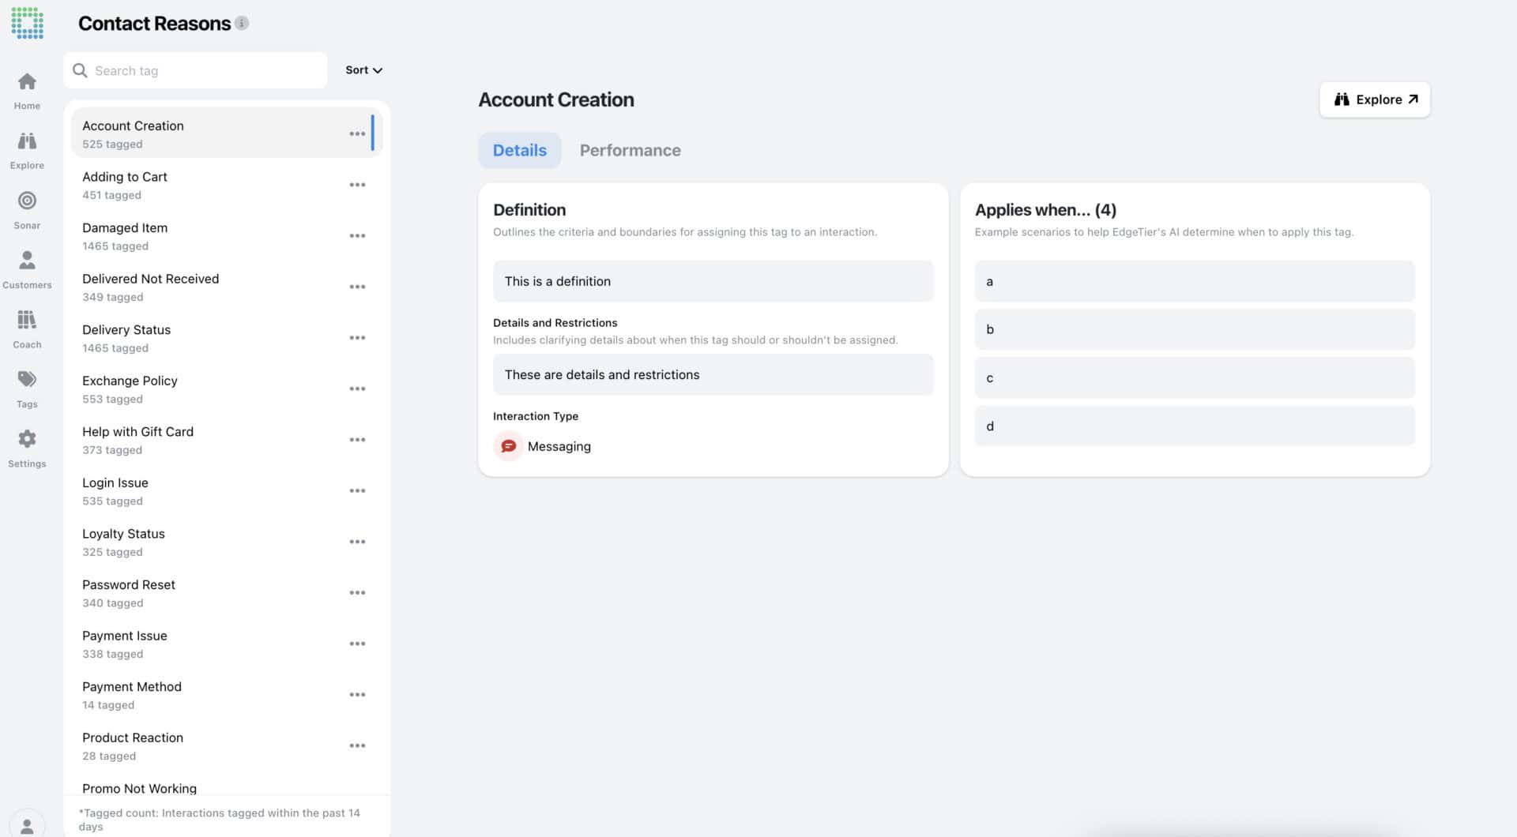The height and width of the screenshot is (837, 1517).
Task: Click the info icon next to Contact Reasons
Action: [x=242, y=23]
